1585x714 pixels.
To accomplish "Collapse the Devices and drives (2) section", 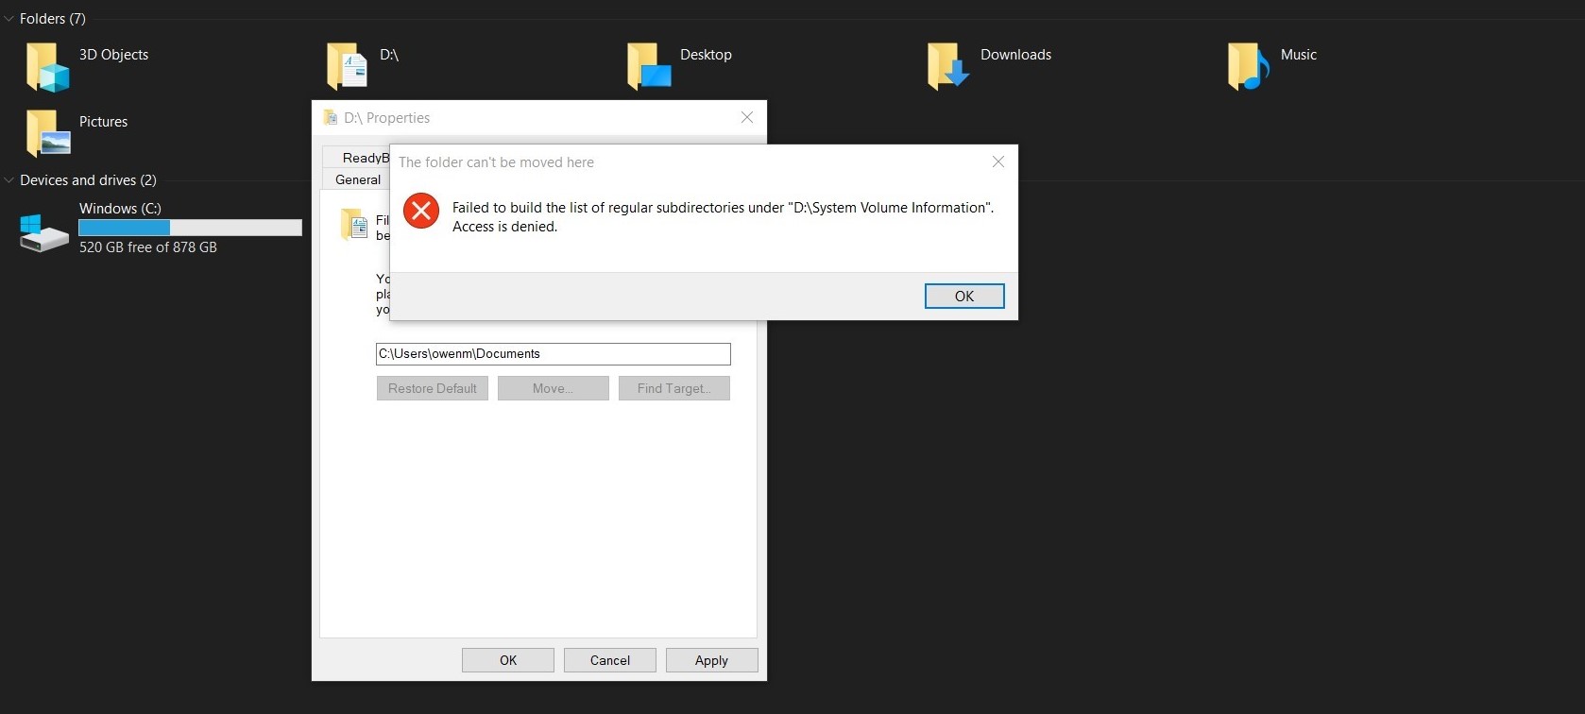I will coord(9,180).
